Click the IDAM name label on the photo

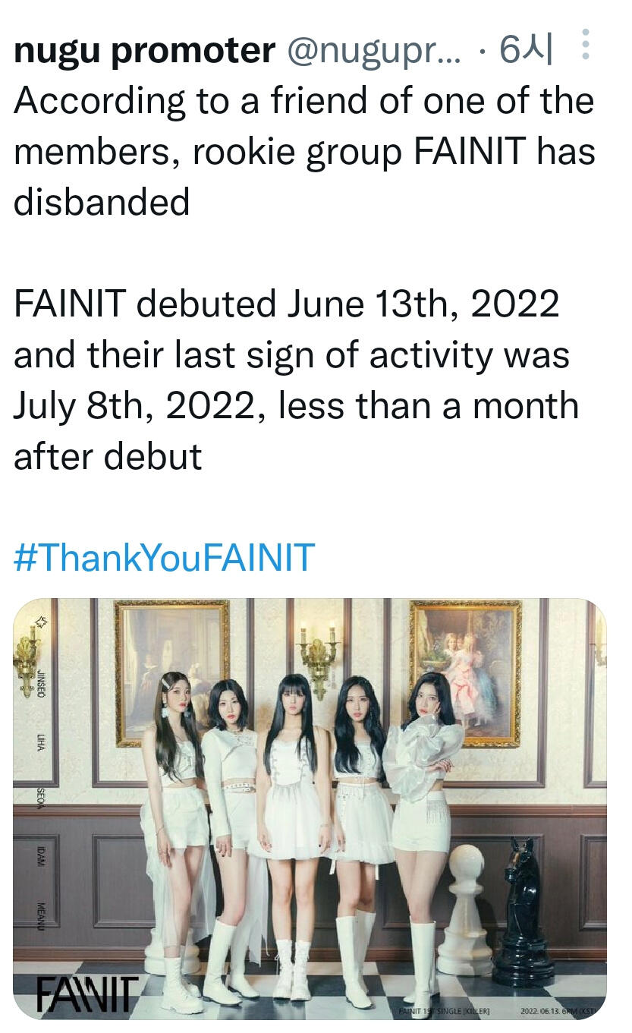[42, 855]
